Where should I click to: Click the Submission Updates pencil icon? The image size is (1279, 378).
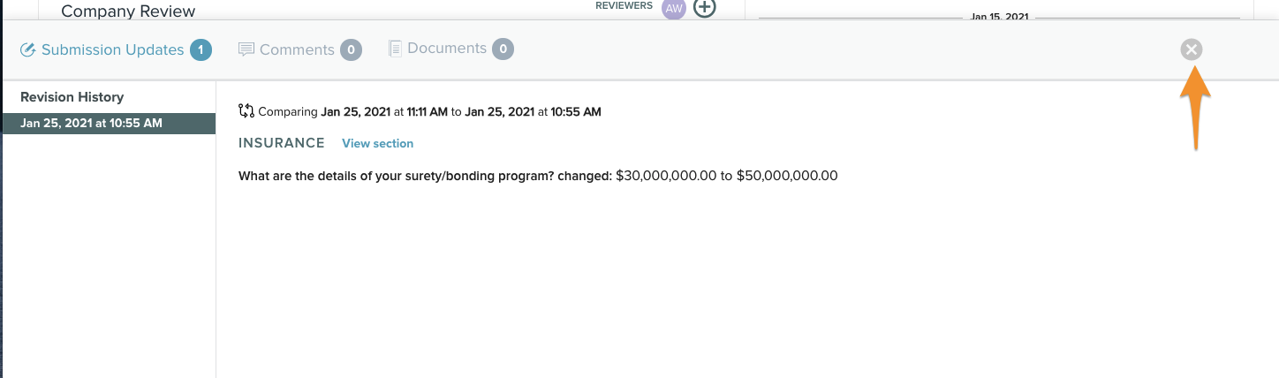click(27, 49)
